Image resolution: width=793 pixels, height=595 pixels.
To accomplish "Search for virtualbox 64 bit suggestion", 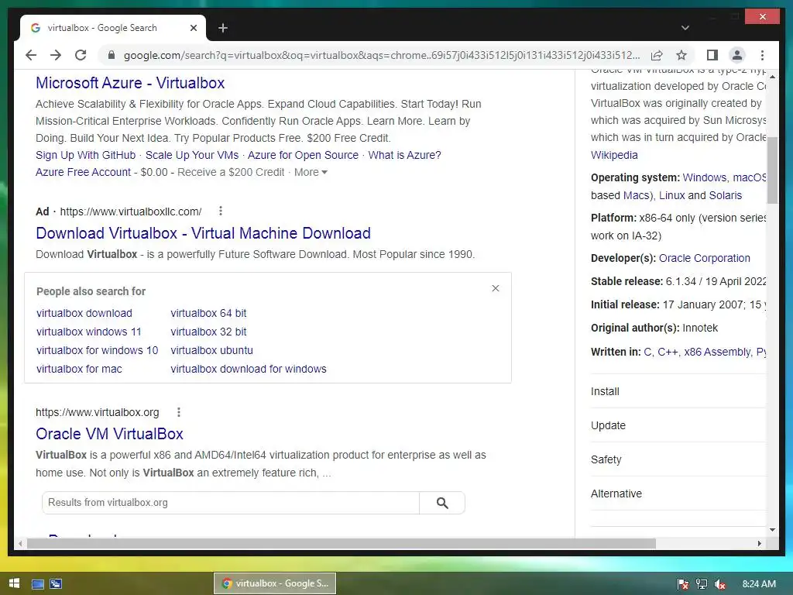I will click(208, 313).
